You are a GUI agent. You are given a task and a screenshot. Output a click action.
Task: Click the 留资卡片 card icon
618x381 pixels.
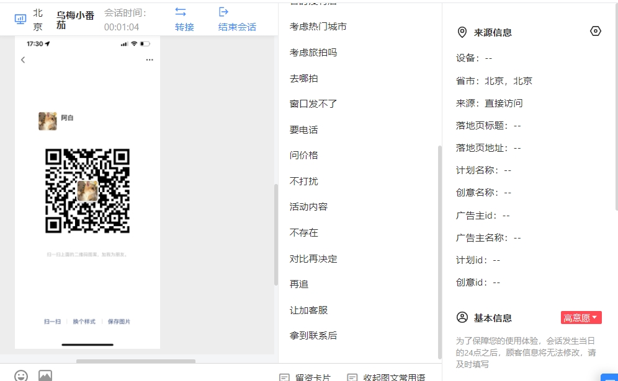284,377
